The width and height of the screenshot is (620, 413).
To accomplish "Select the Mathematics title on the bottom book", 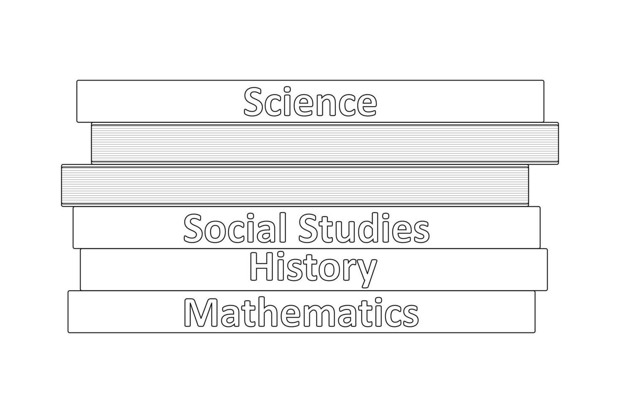I will point(301,312).
